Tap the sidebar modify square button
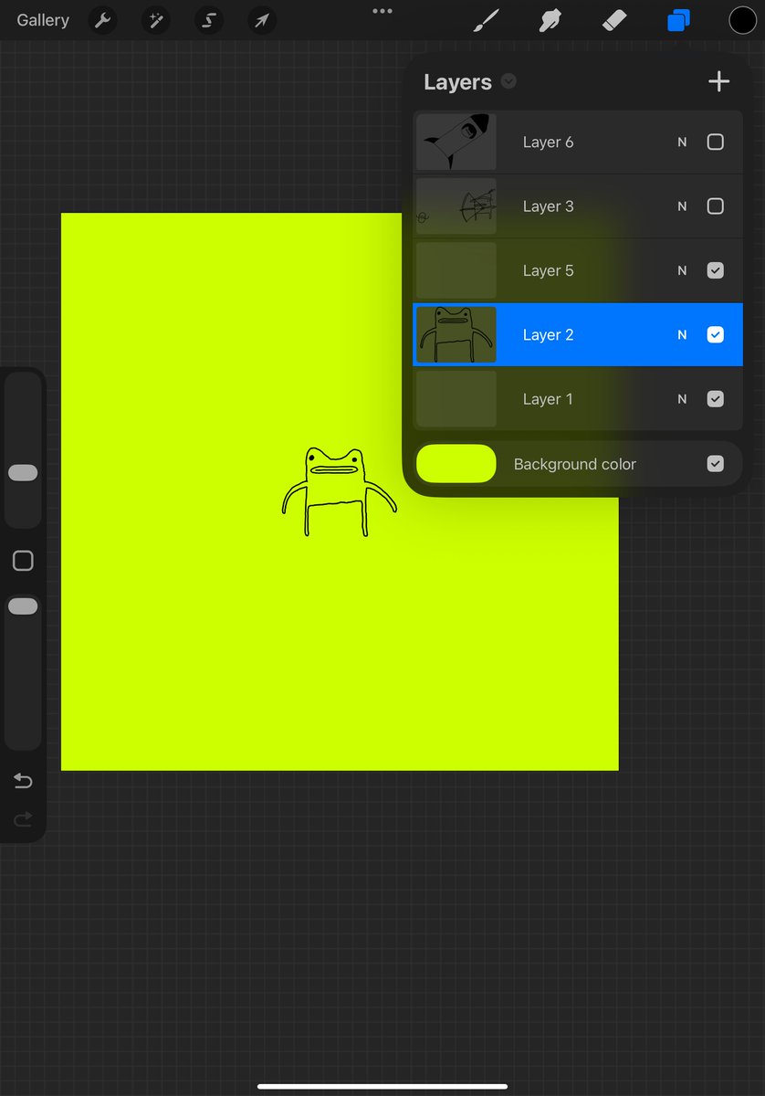This screenshot has width=765, height=1096. [x=23, y=561]
